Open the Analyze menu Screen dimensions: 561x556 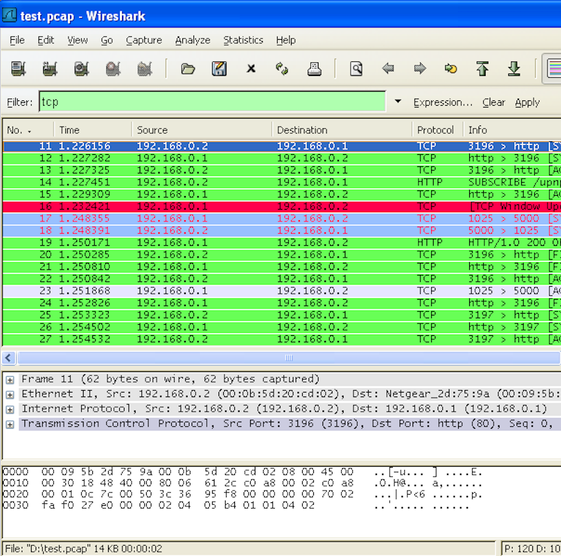tap(192, 40)
